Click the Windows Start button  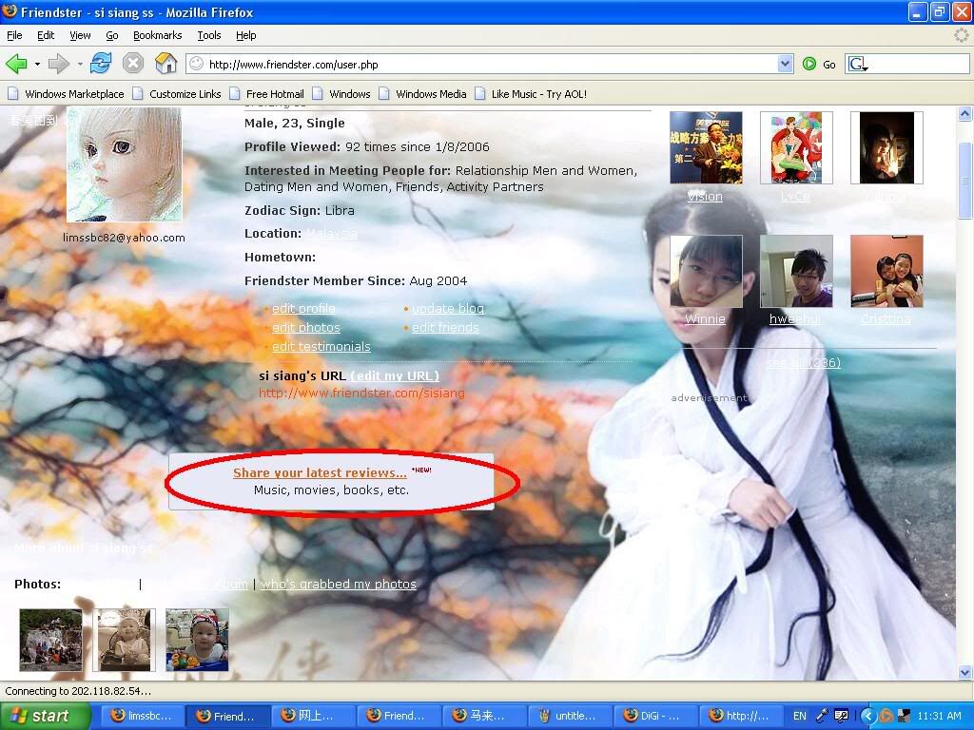click(45, 716)
